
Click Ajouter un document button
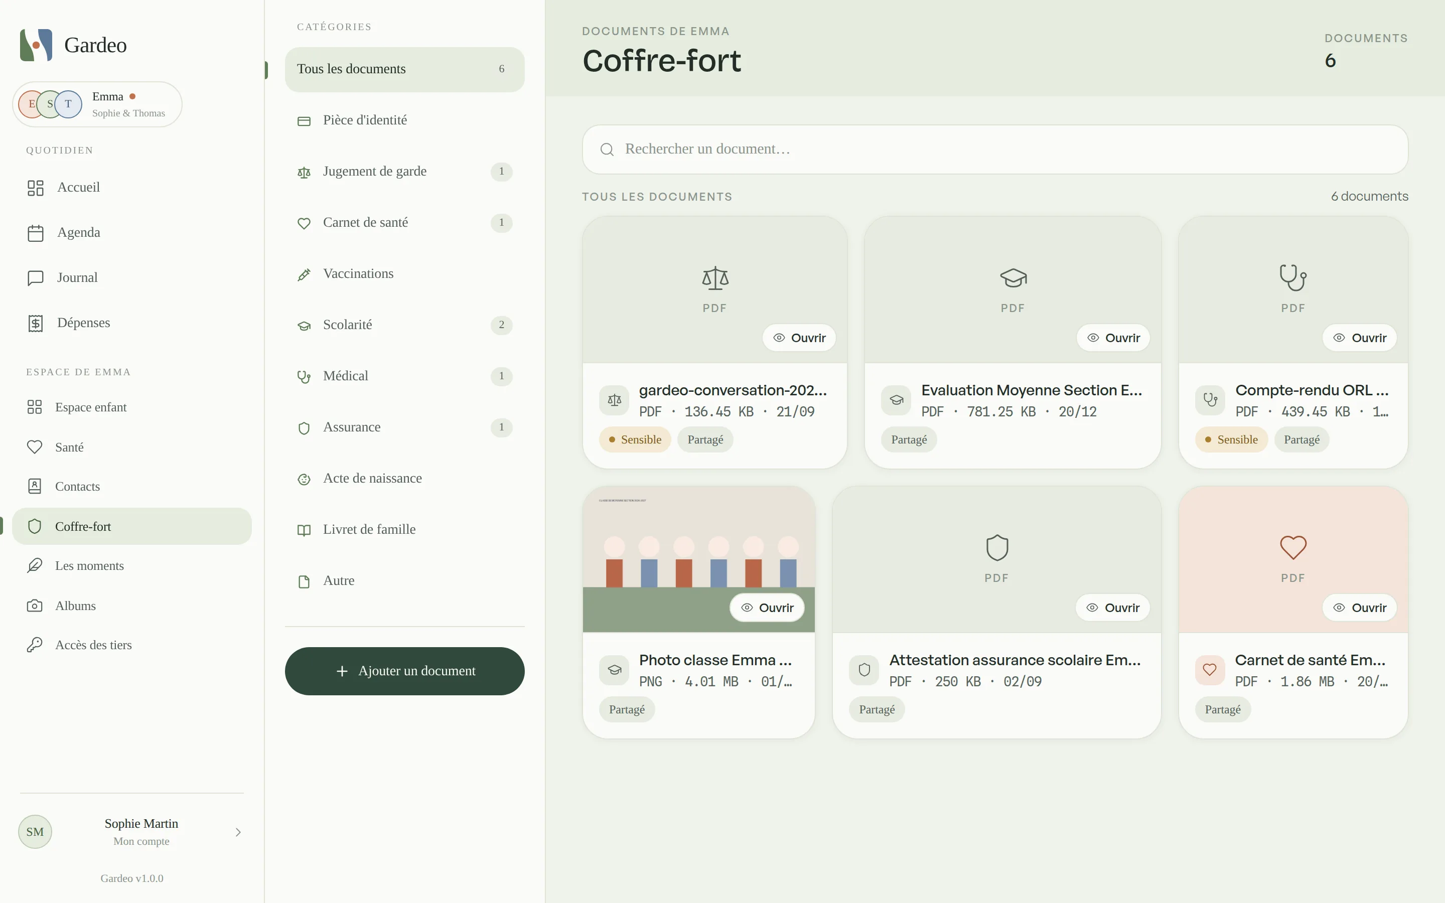coord(404,671)
